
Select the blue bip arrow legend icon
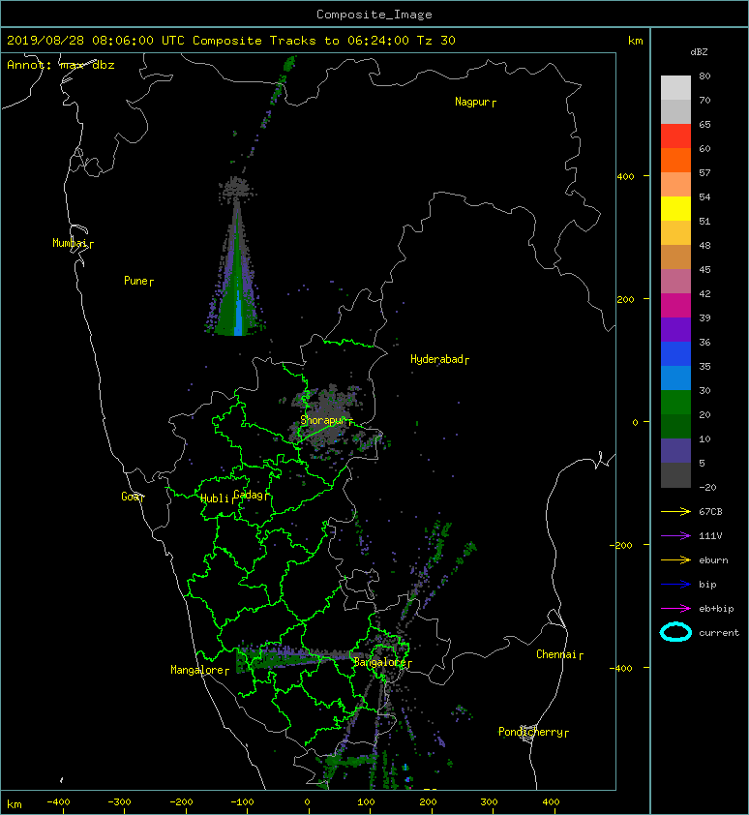tap(675, 585)
